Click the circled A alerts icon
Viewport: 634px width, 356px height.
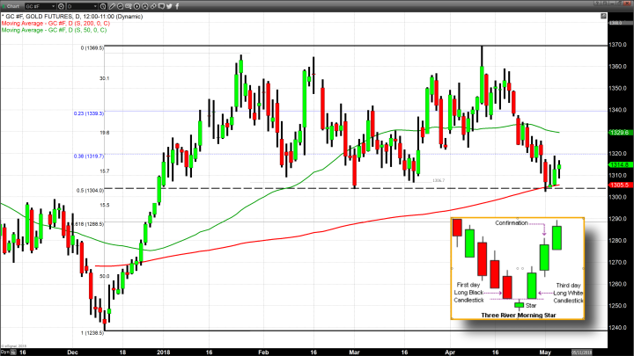[x=144, y=6]
